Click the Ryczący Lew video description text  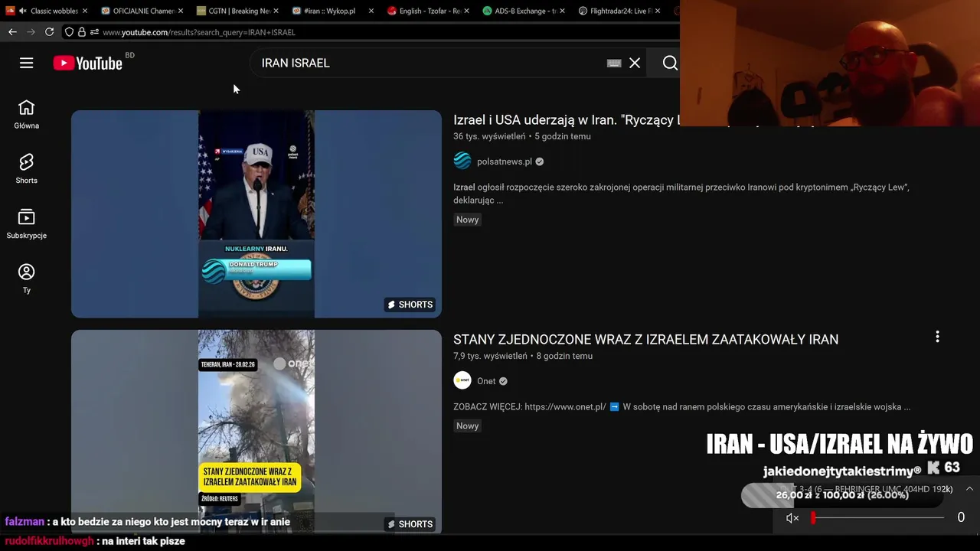tap(681, 194)
